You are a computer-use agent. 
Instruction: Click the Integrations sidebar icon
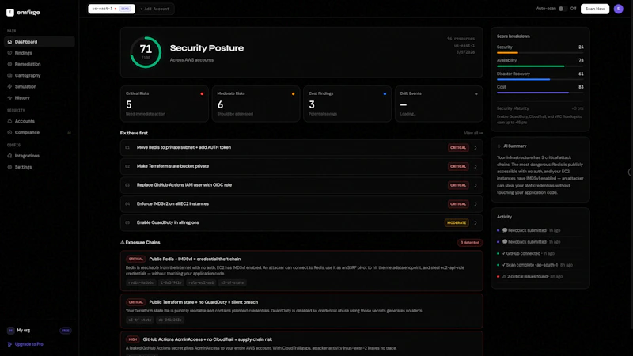coord(9,156)
